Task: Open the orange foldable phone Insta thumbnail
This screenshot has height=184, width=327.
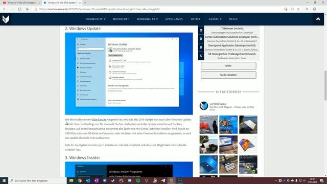Action: point(248,145)
